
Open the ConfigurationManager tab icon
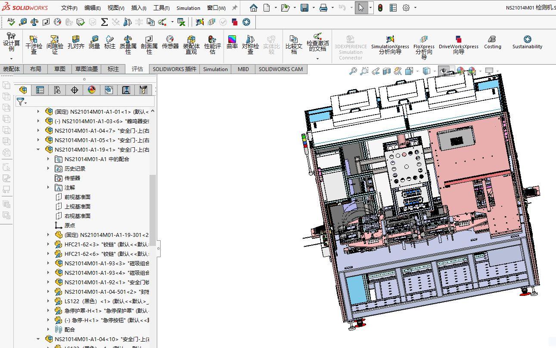point(57,90)
